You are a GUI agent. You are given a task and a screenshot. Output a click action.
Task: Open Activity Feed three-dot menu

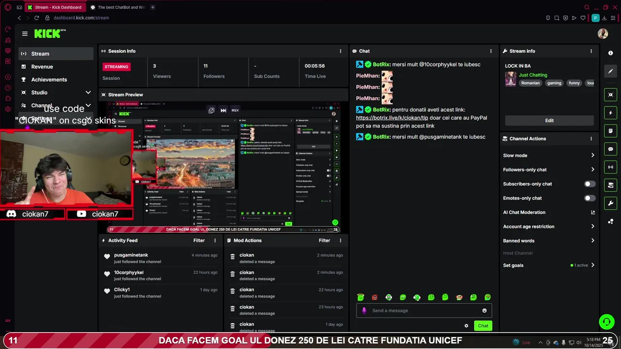point(215,240)
